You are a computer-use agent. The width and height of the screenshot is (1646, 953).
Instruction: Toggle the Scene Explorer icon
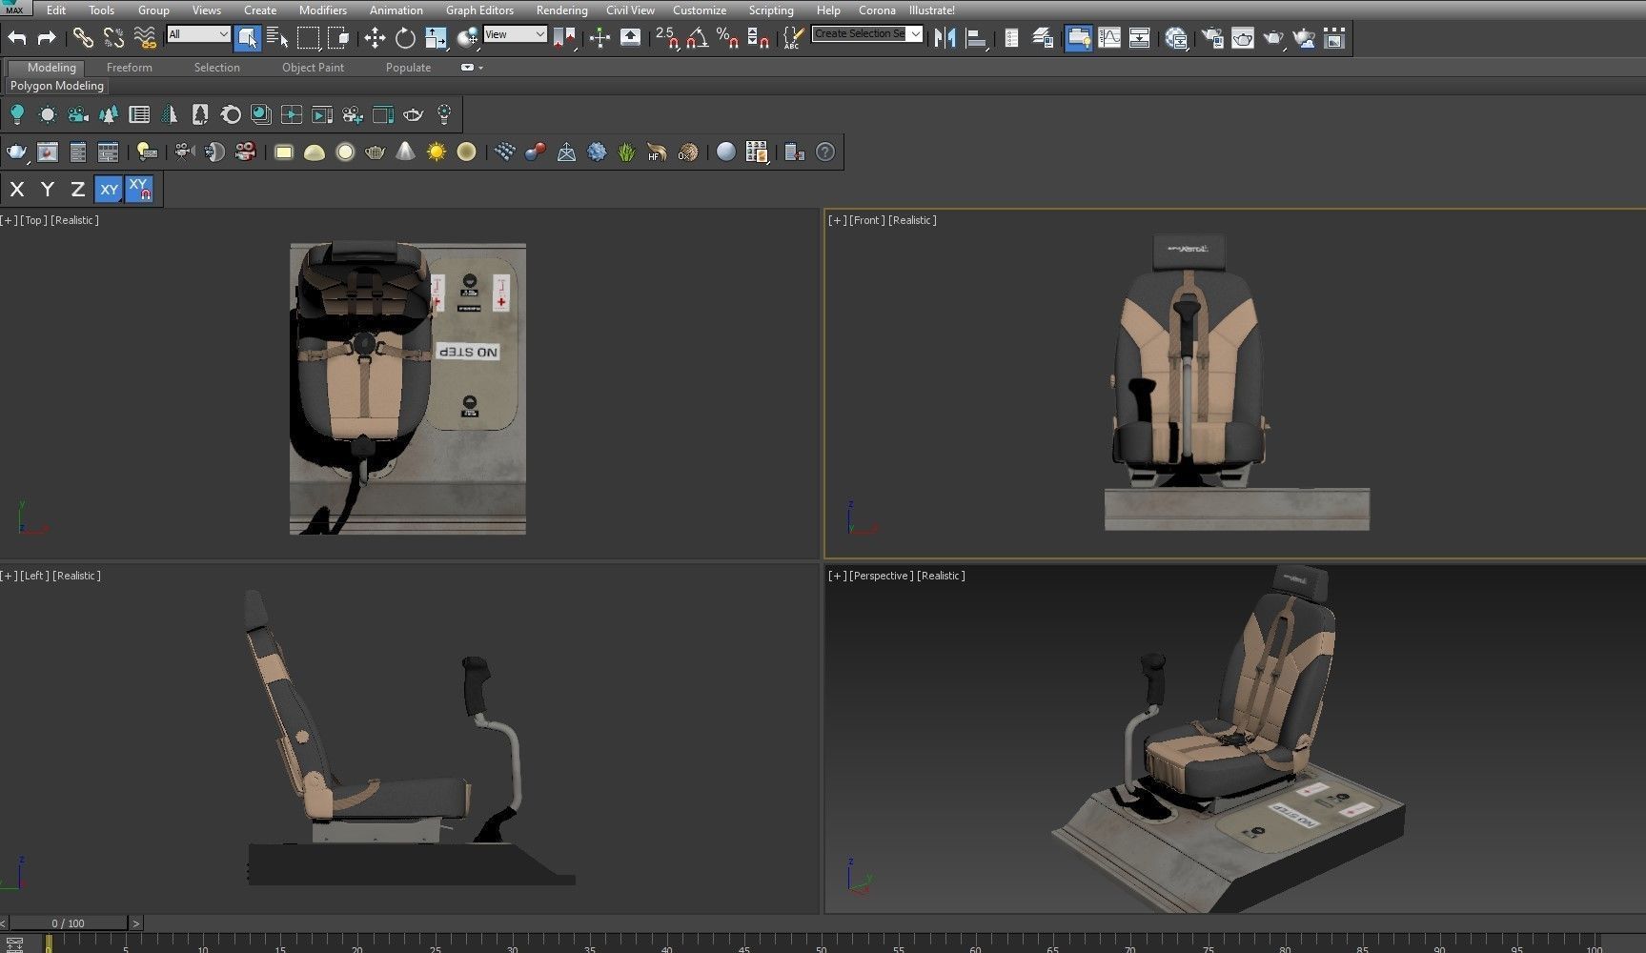click(1011, 38)
